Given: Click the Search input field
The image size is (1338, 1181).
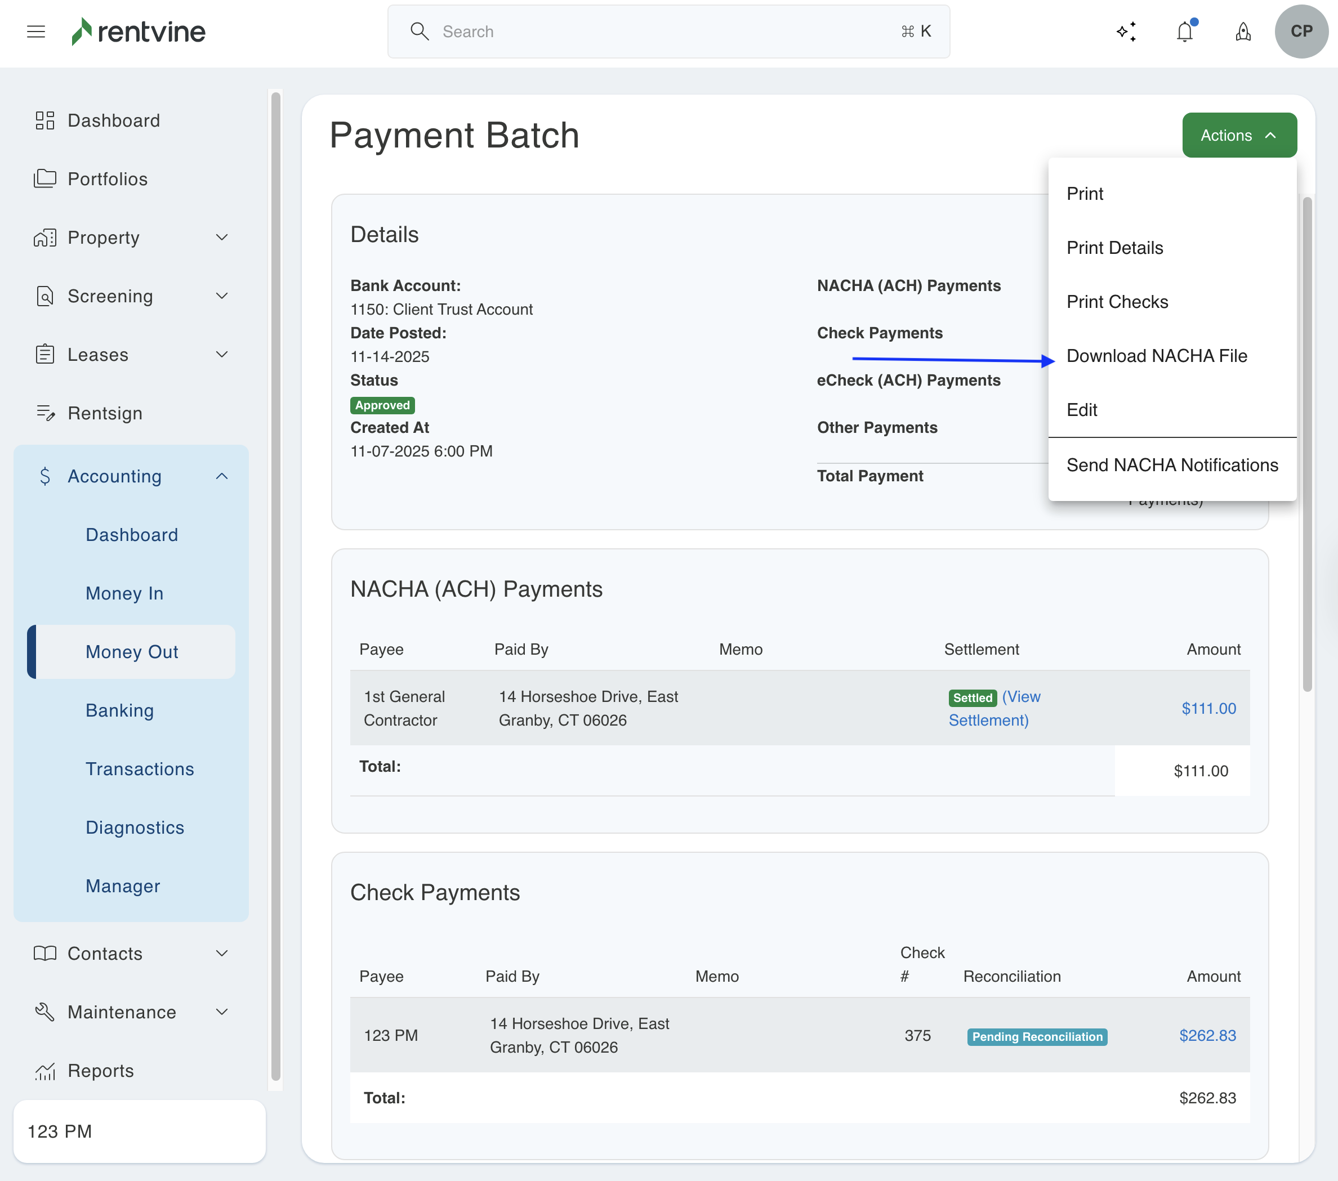Looking at the screenshot, I should 668,32.
